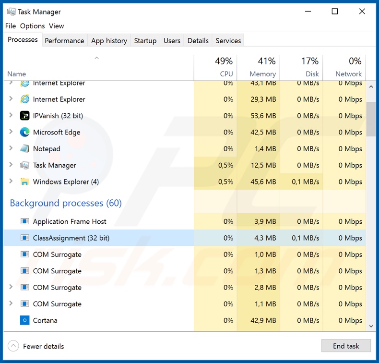
Task: Switch to the Startup tab
Action: click(145, 41)
